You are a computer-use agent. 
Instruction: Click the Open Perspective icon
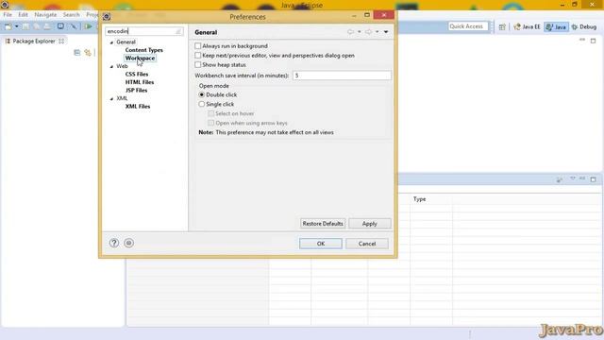coord(502,27)
